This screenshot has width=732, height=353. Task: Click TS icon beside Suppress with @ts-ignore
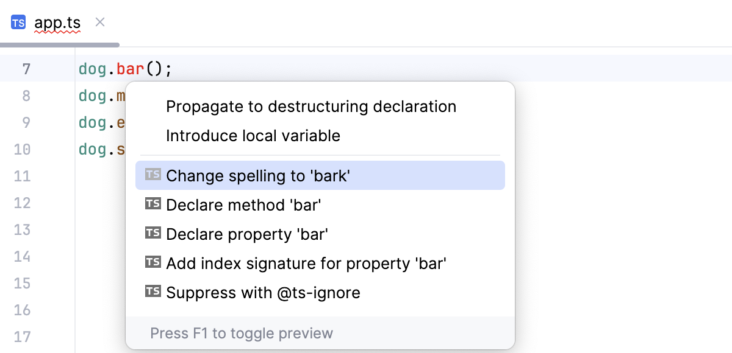[x=153, y=292]
